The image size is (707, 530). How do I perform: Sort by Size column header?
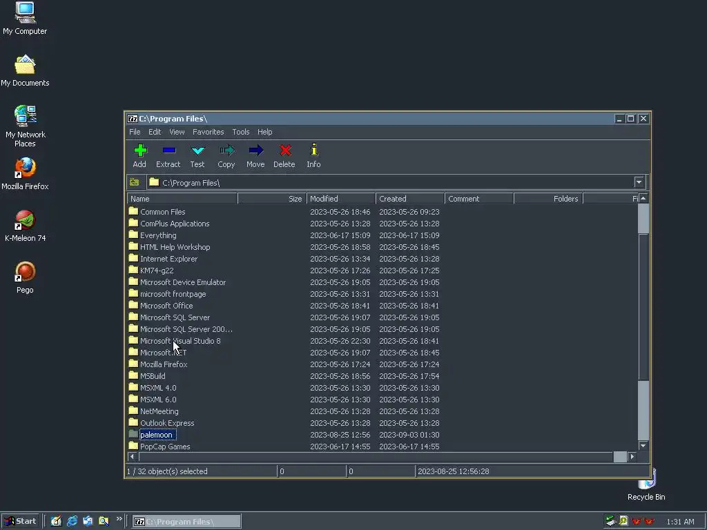[272, 199]
